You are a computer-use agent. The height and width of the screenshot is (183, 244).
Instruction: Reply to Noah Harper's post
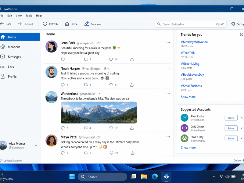[63, 85]
